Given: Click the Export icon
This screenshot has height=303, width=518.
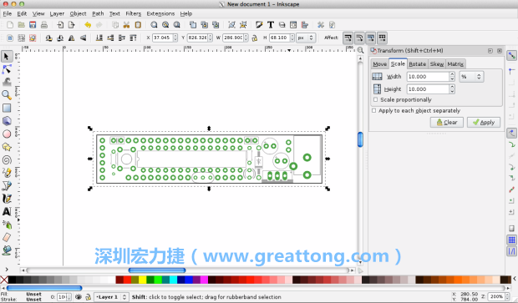Looking at the screenshot, I should coord(71,25).
